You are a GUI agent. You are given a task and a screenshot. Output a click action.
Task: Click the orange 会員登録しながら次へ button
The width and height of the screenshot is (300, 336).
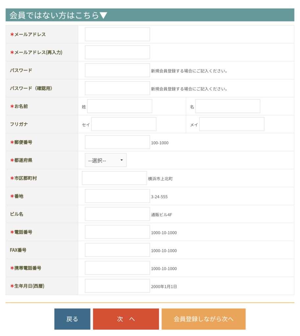pos(203,319)
